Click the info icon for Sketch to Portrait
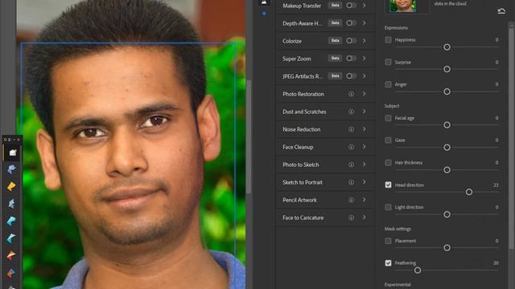The image size is (515, 289). tap(351, 182)
